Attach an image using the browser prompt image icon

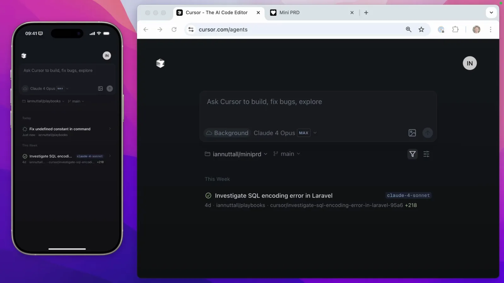[412, 133]
